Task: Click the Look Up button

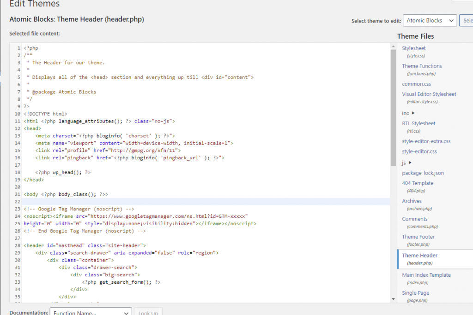Action: pos(148,313)
